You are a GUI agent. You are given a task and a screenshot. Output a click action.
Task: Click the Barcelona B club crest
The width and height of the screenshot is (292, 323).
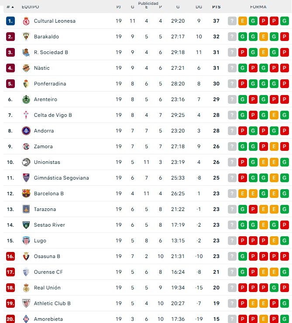click(x=26, y=194)
